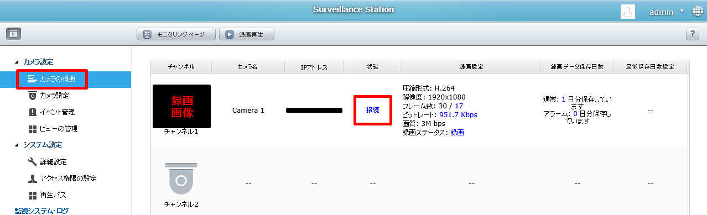Screen dimensions: 707x215
Task: Click the admin user avatar icon
Action: [628, 11]
